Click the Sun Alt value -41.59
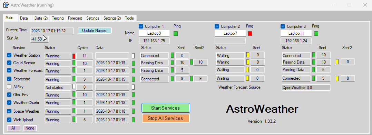 click(x=40, y=39)
